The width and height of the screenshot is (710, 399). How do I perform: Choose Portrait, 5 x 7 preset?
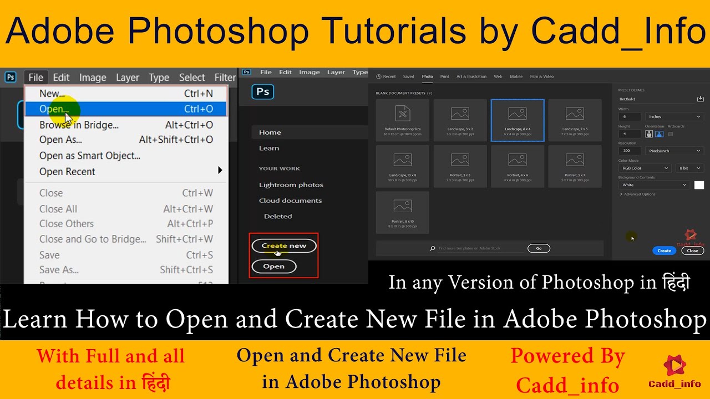click(x=575, y=166)
